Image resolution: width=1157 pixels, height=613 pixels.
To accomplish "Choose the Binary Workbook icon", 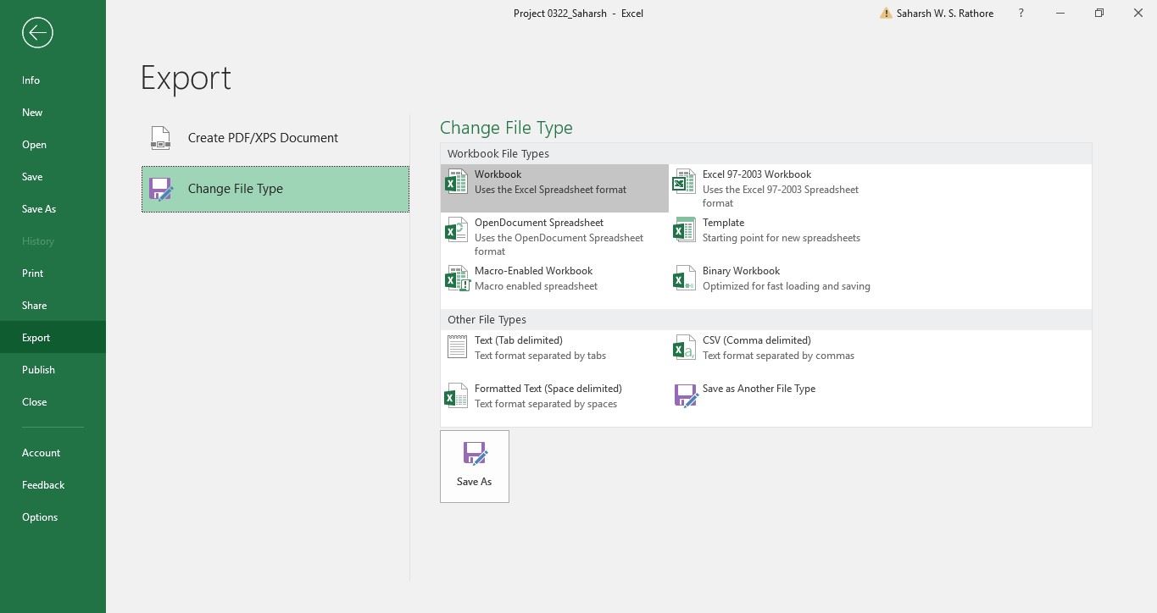I will pyautogui.click(x=684, y=278).
